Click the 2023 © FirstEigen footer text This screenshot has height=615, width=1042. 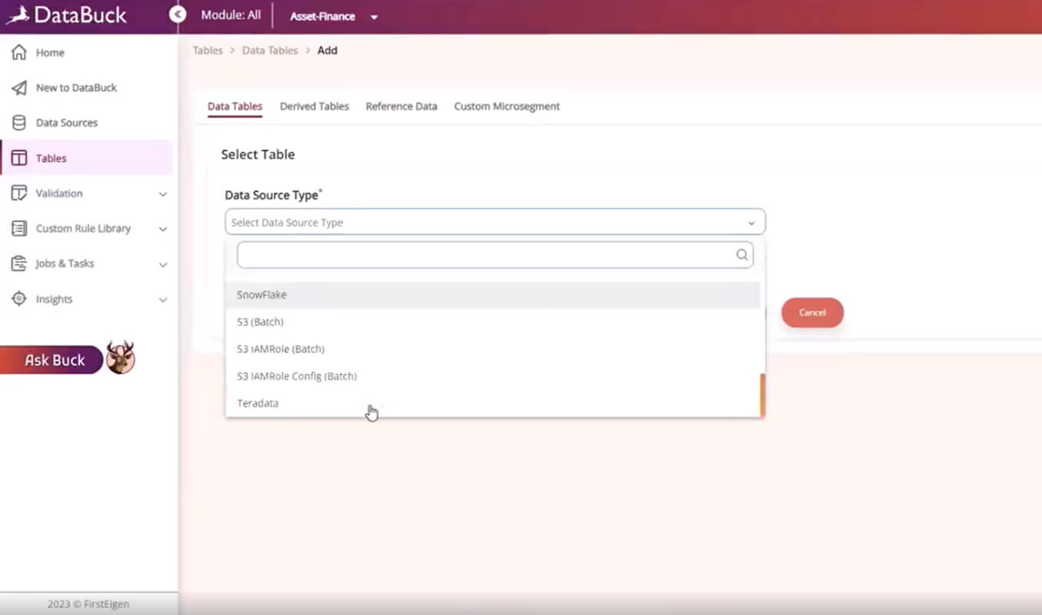click(x=88, y=604)
